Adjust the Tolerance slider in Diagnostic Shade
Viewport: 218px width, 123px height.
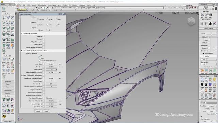click(212, 102)
